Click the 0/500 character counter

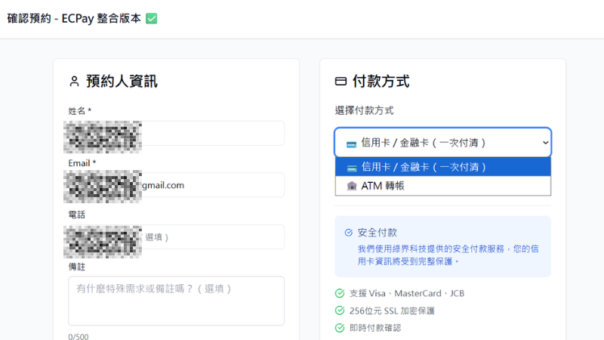coord(79,336)
